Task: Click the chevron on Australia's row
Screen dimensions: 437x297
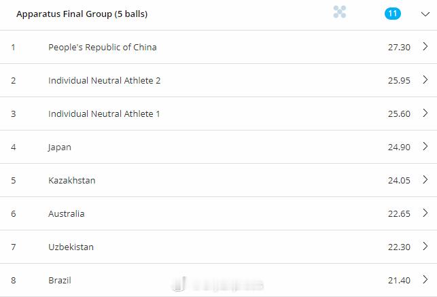Action: click(425, 213)
